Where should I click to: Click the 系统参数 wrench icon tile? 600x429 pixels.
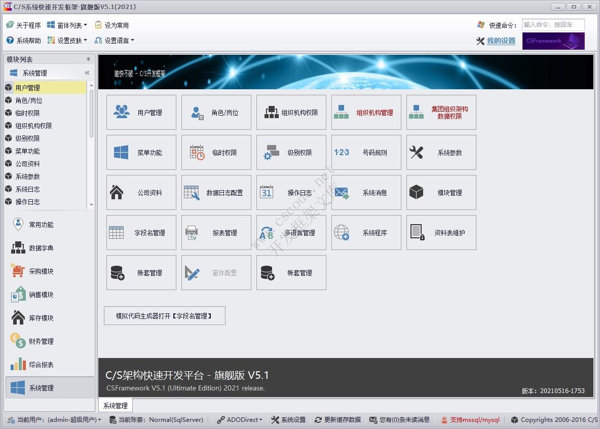[x=441, y=152]
